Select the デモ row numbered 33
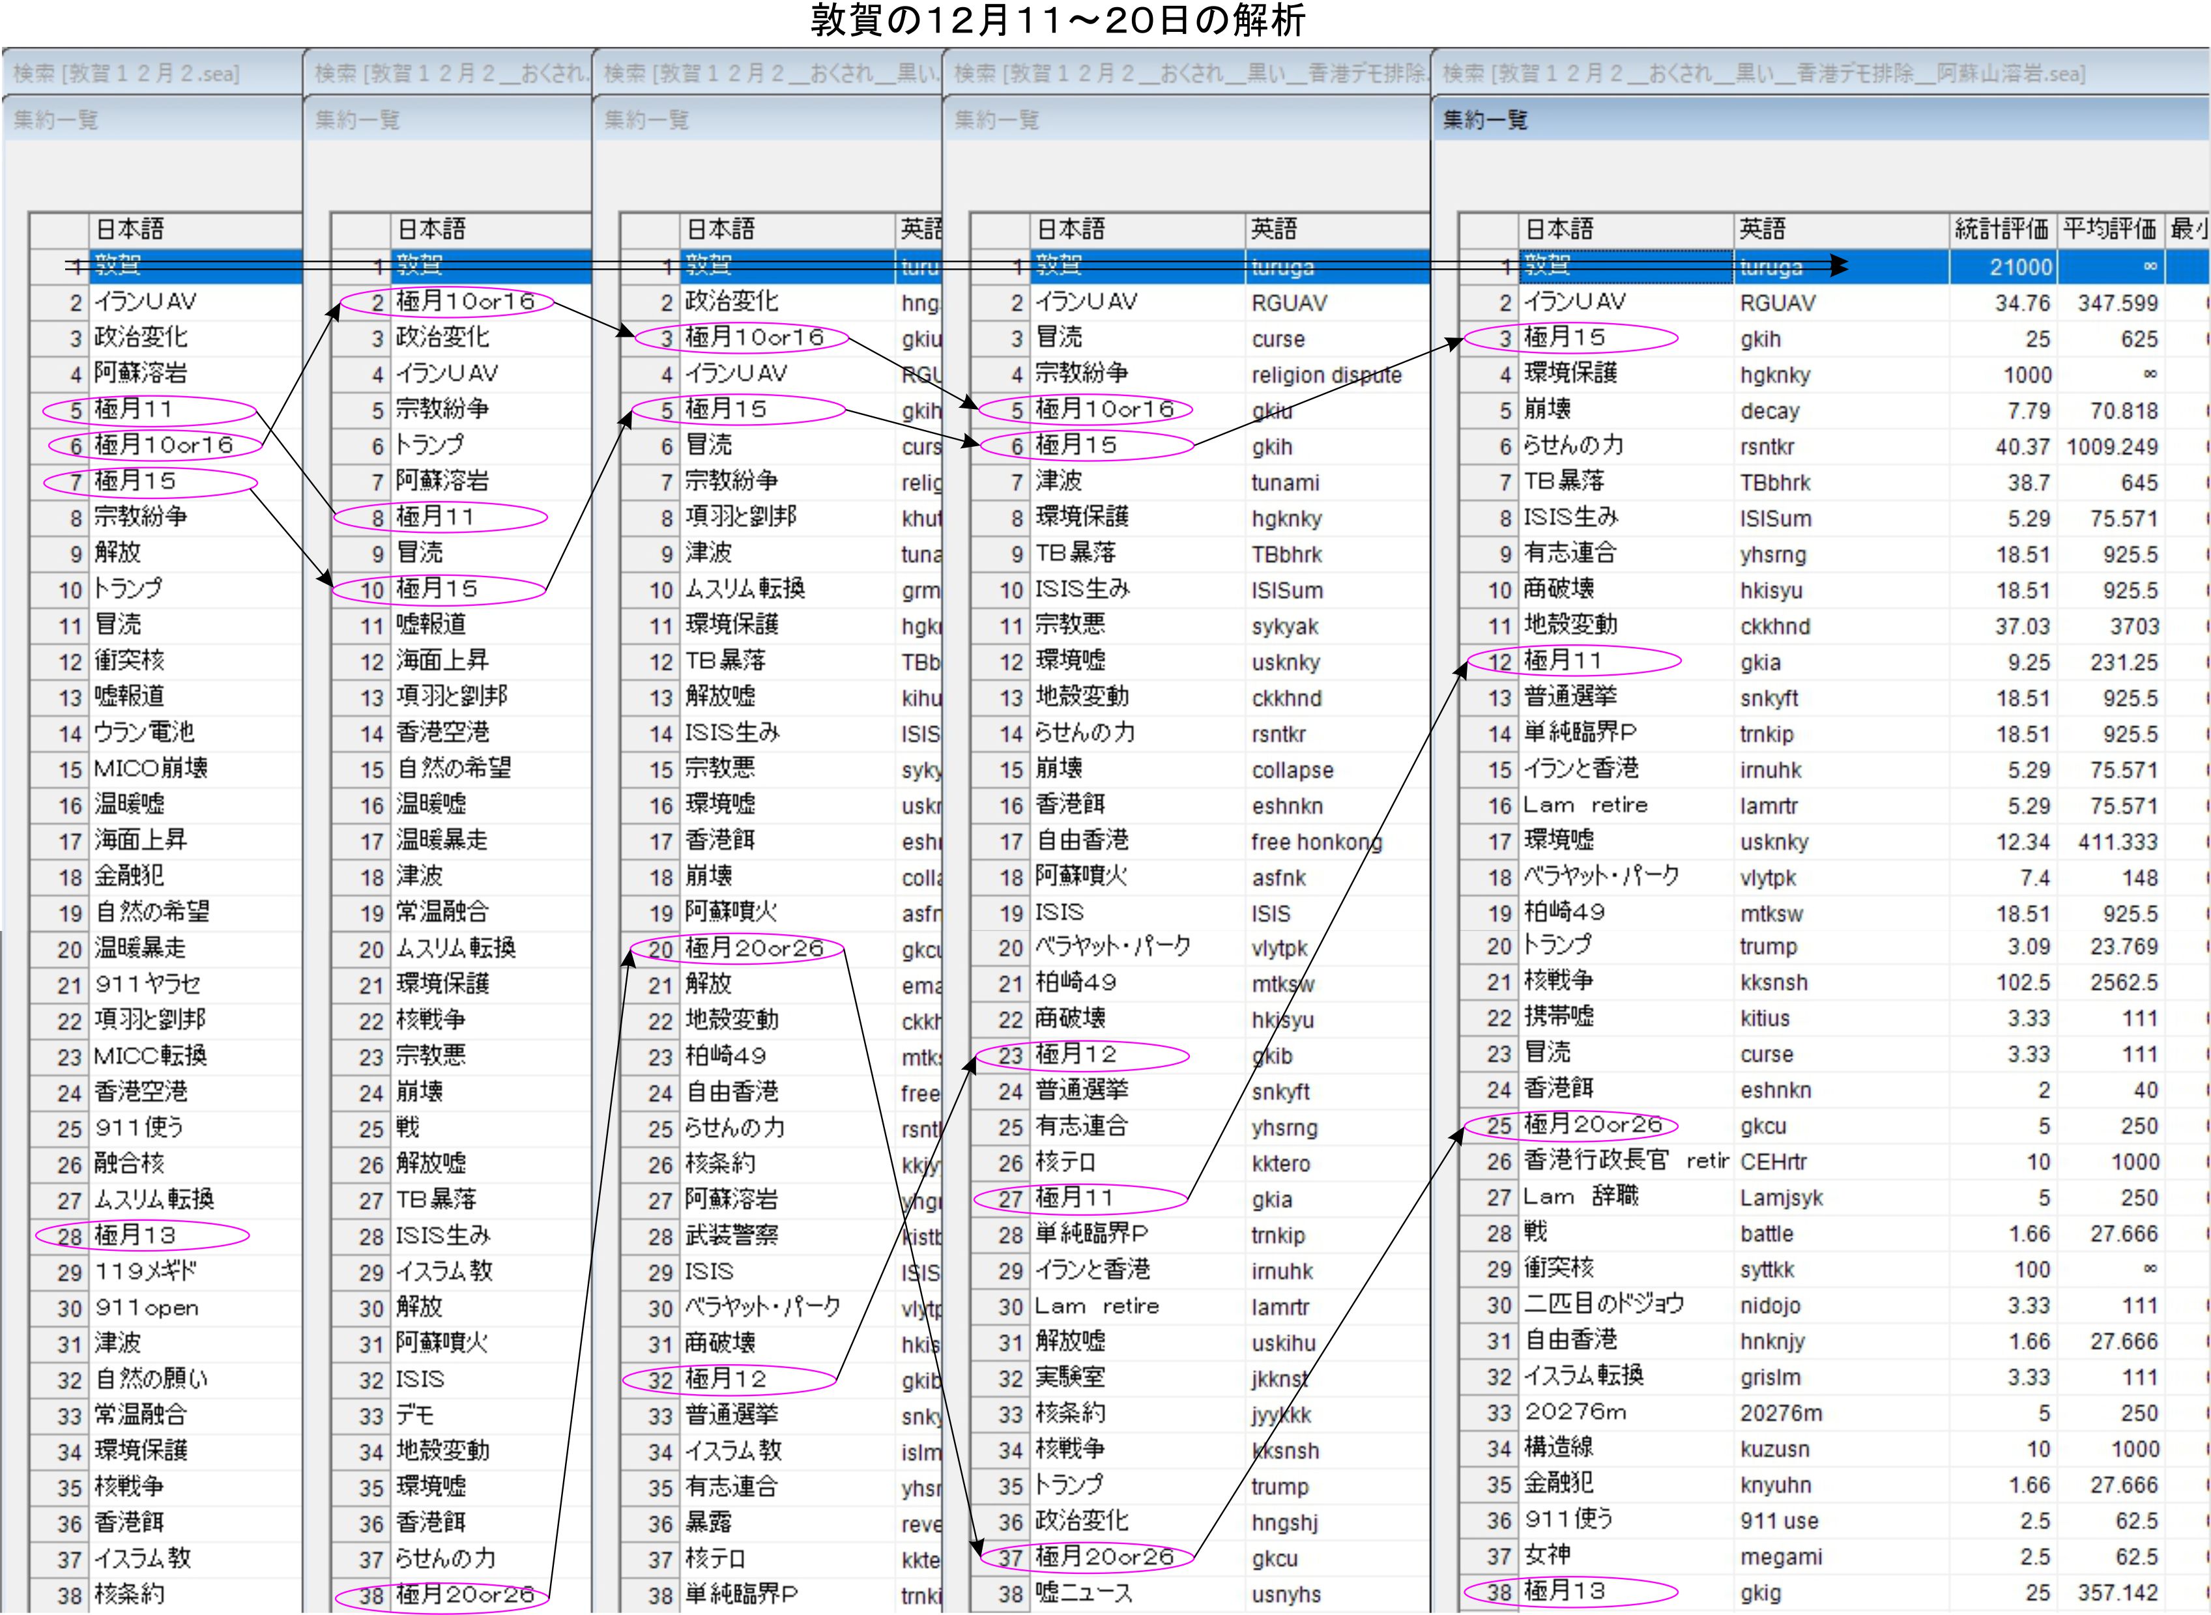 point(416,1416)
